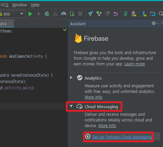Click the Analytics heading text
The width and height of the screenshot is (163, 147).
[93, 78]
